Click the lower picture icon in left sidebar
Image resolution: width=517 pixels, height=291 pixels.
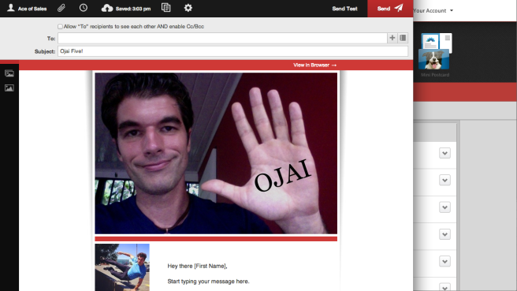tap(9, 88)
